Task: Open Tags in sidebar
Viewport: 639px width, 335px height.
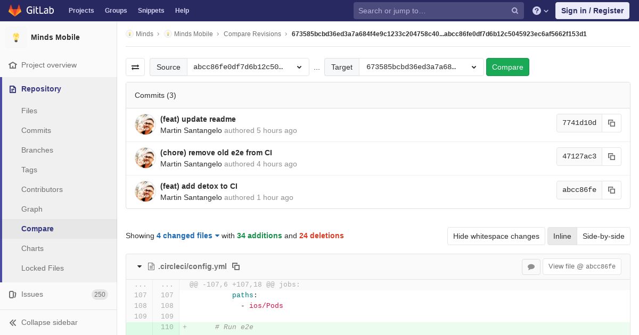Action: (x=29, y=170)
